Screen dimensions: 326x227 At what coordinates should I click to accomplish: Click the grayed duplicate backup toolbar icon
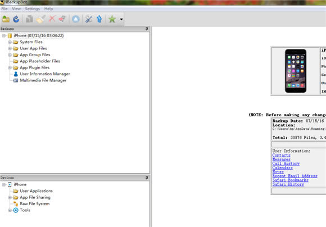pyautogui.click(x=29, y=19)
